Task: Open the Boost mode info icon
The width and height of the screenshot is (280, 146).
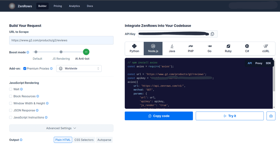Action: 28,52
